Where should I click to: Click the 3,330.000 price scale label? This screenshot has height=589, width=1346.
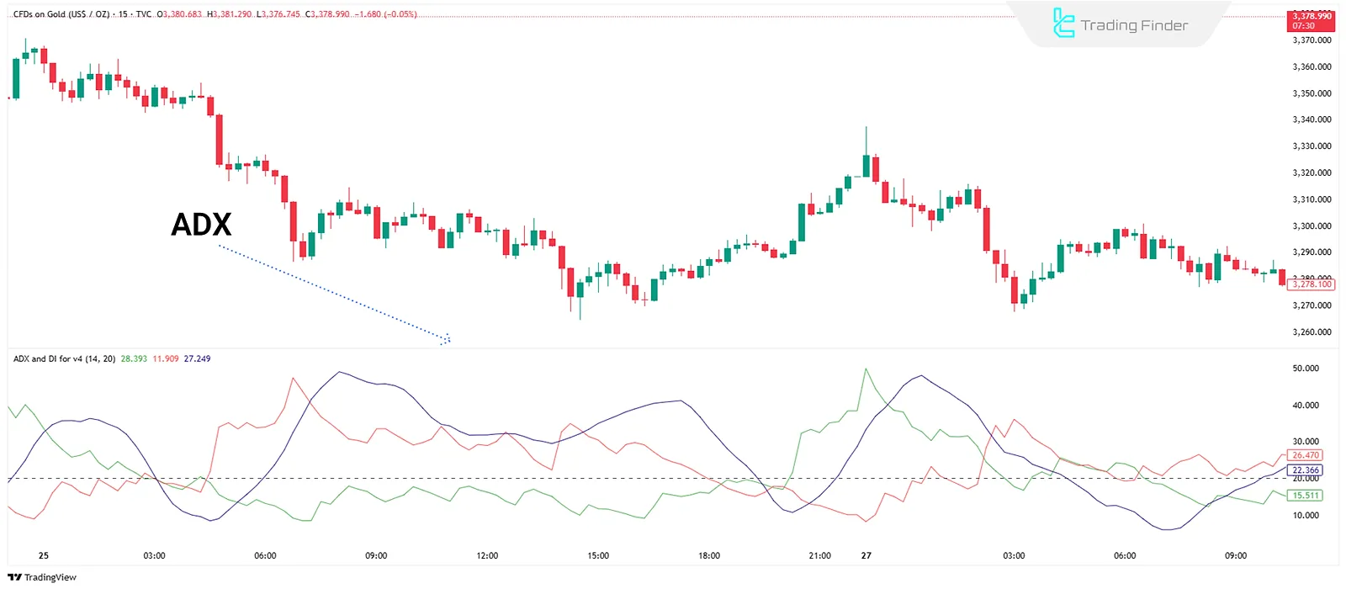(x=1312, y=146)
